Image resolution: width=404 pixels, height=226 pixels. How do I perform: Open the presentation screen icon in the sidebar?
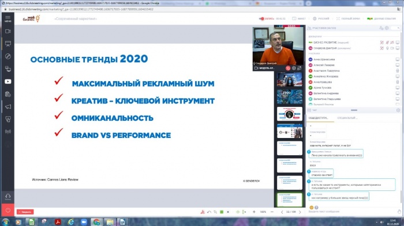(x=8, y=44)
